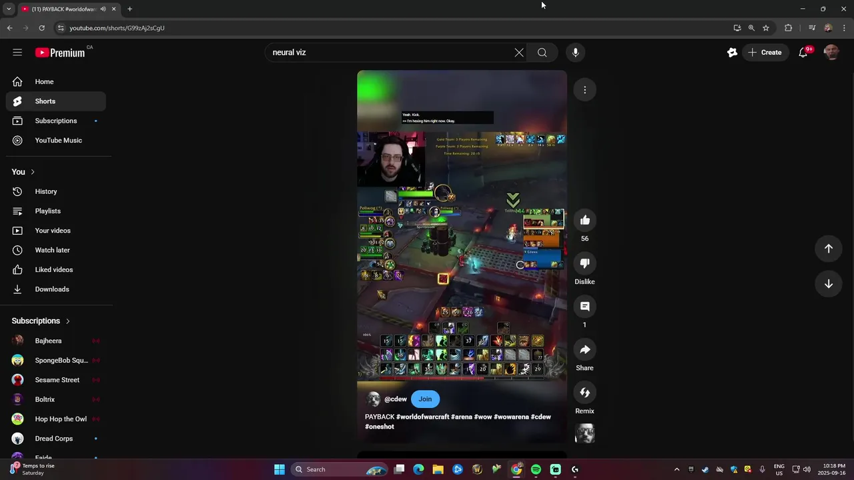Select Shorts in the sidebar
The height and width of the screenshot is (480, 854).
56,101
